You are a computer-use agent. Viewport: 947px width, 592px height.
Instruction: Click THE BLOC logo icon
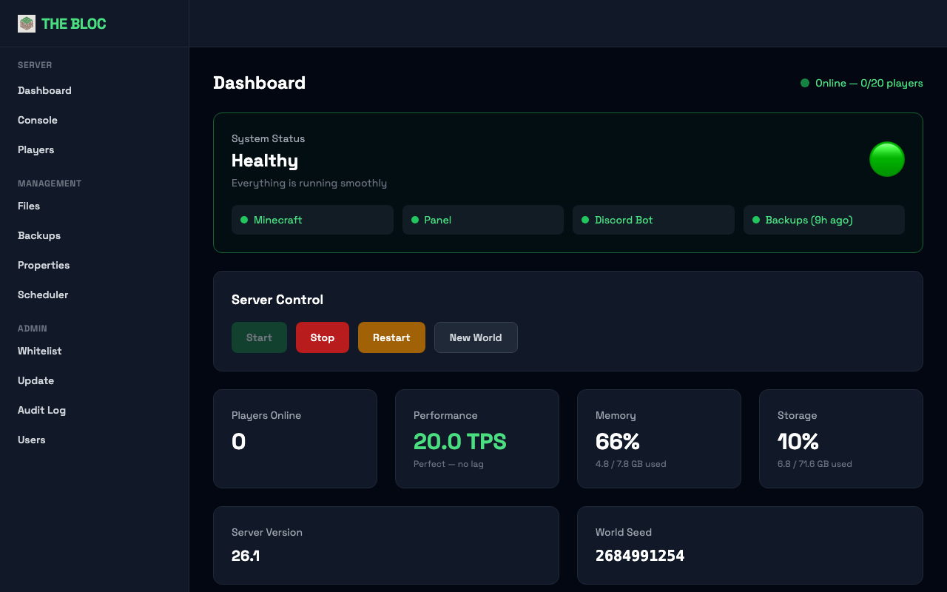pos(26,23)
